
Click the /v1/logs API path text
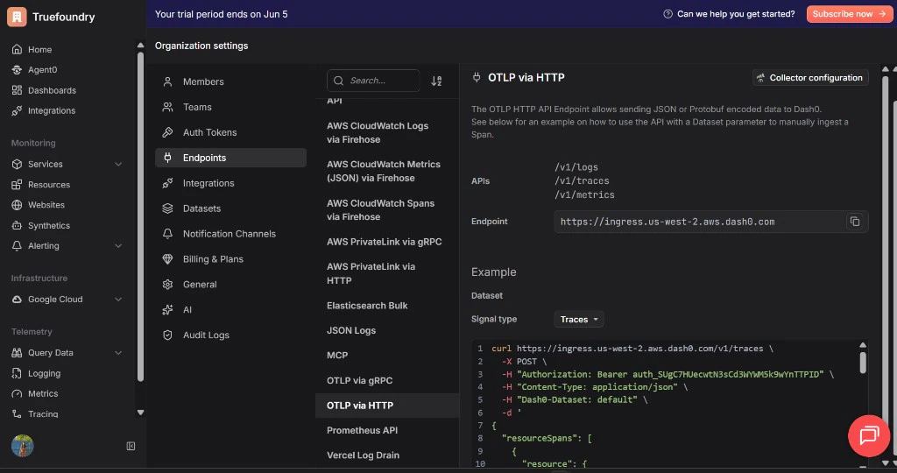pyautogui.click(x=576, y=167)
